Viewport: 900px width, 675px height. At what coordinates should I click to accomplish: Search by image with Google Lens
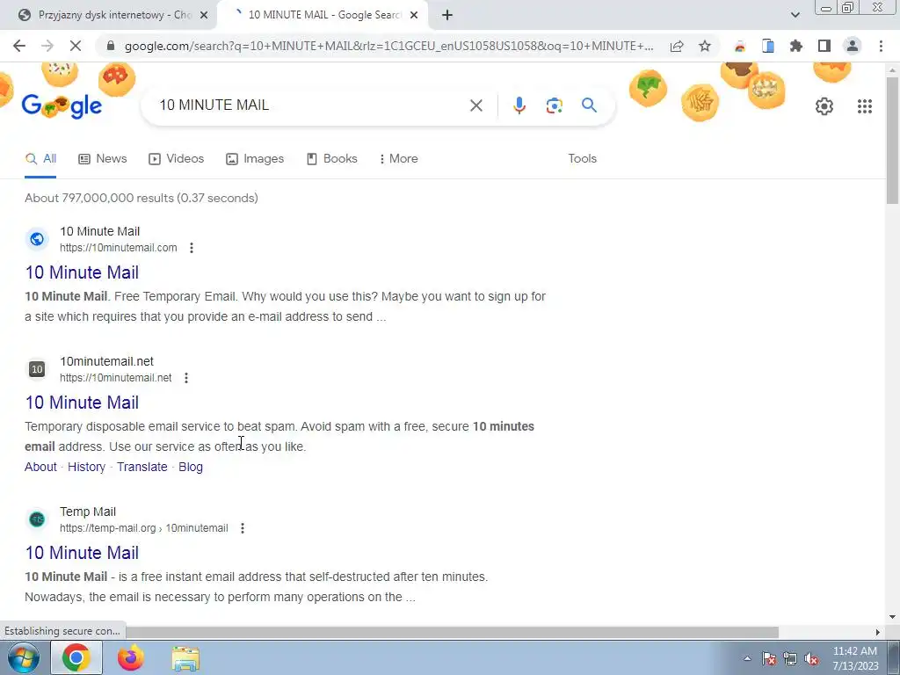tap(554, 105)
